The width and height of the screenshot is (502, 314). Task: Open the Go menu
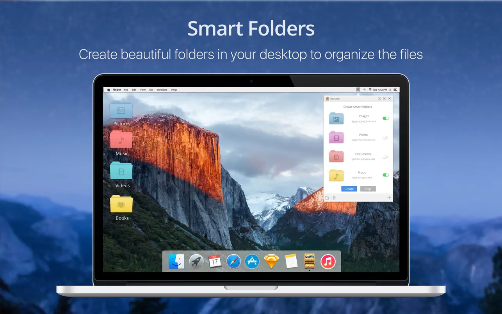click(x=151, y=90)
